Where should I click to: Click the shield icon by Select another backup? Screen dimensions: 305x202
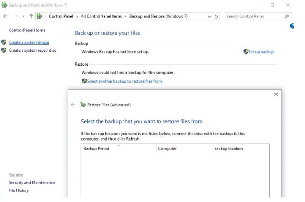84,81
